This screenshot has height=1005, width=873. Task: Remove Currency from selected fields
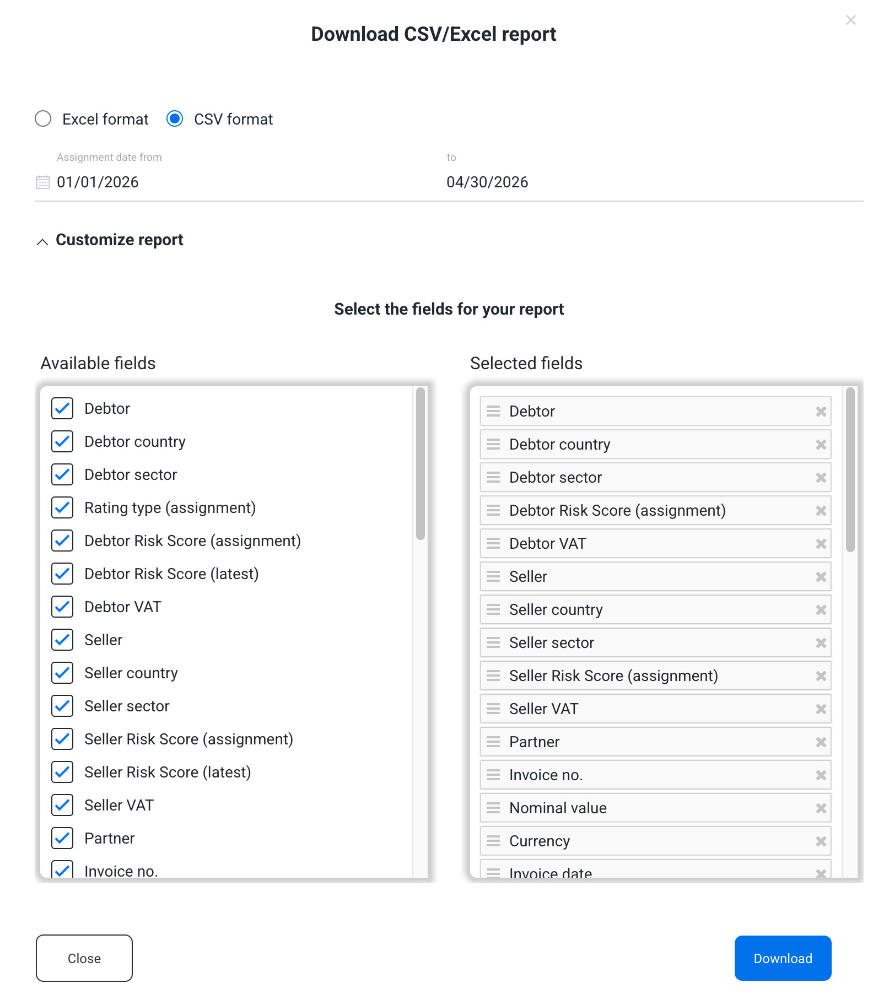821,841
